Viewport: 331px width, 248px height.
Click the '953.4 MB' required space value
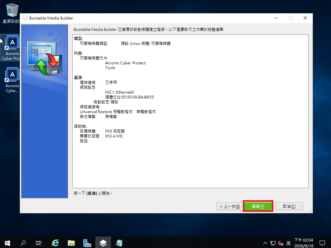[x=114, y=136]
